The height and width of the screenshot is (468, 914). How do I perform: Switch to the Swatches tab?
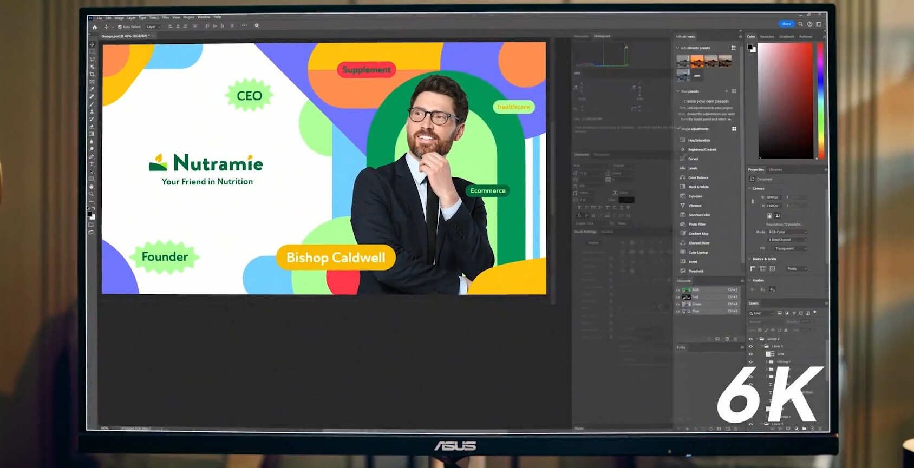click(x=767, y=36)
